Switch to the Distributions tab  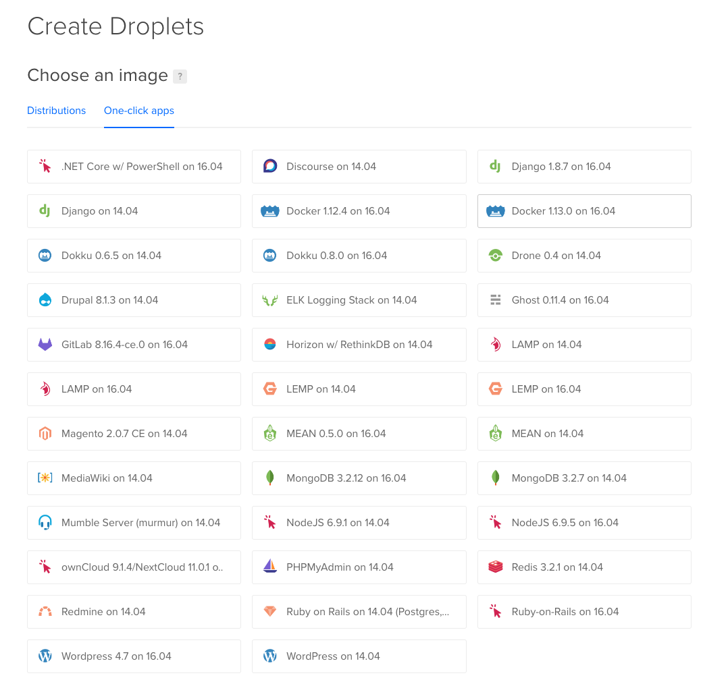pos(56,111)
